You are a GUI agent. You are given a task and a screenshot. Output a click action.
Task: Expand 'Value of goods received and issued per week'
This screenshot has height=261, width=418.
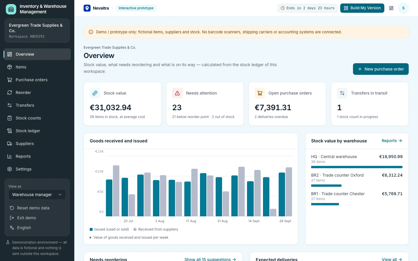click(x=129, y=238)
